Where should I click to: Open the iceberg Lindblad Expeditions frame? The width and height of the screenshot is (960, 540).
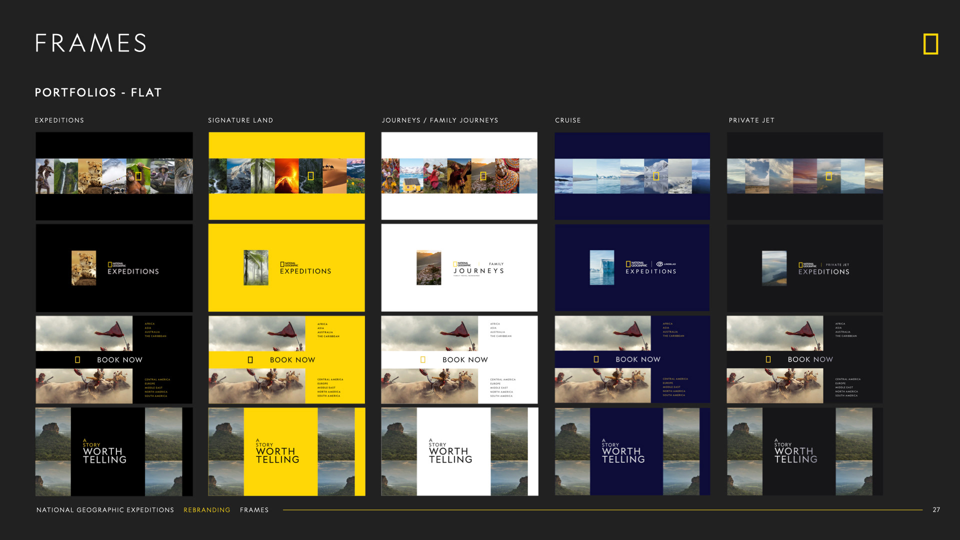click(x=632, y=268)
